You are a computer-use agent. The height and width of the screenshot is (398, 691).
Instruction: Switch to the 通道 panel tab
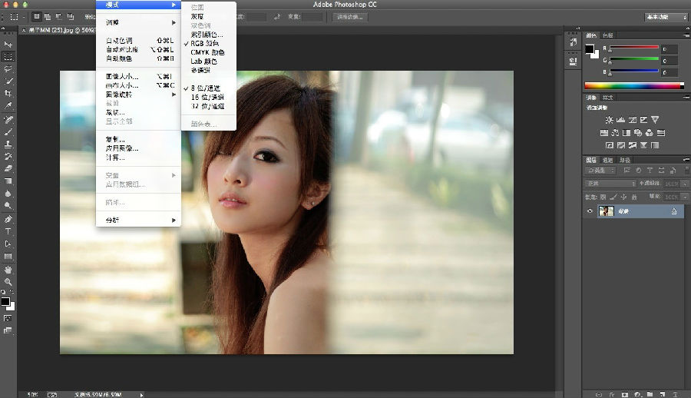click(607, 160)
